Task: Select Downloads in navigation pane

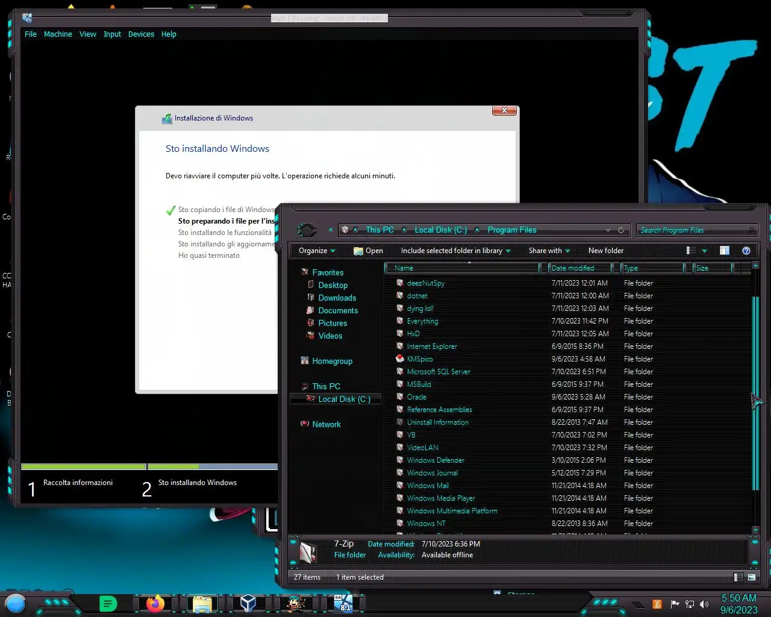Action: (x=337, y=298)
